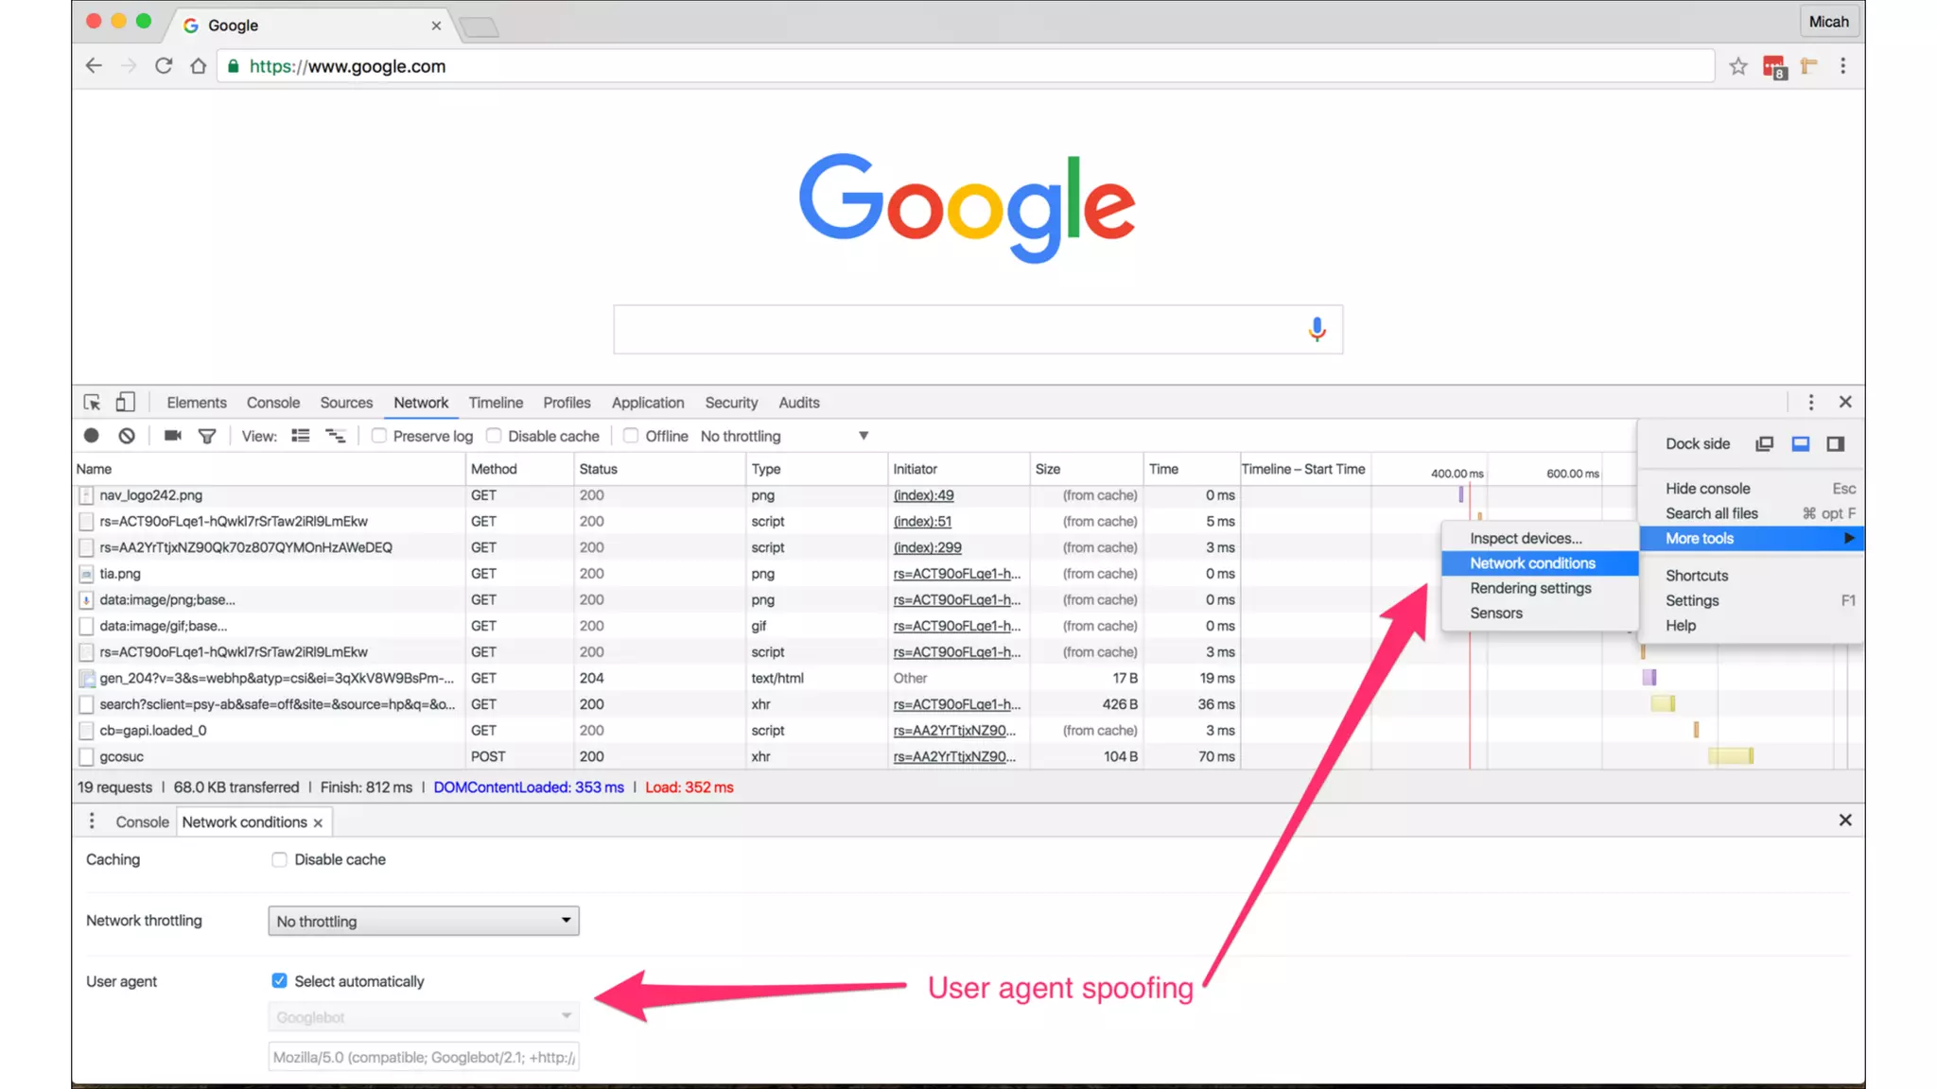Dock DevTools to the right side

tap(1835, 444)
